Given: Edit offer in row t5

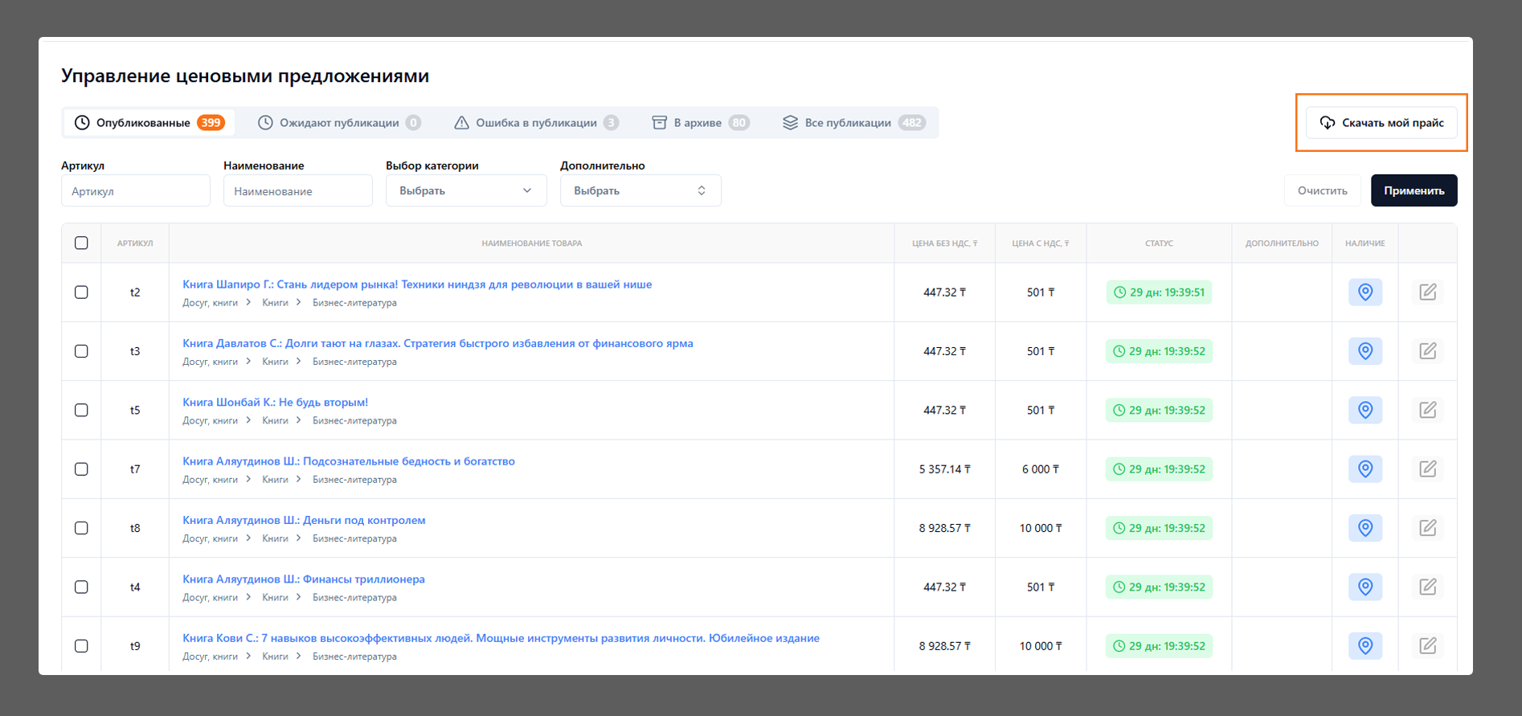Looking at the screenshot, I should pyautogui.click(x=1427, y=410).
